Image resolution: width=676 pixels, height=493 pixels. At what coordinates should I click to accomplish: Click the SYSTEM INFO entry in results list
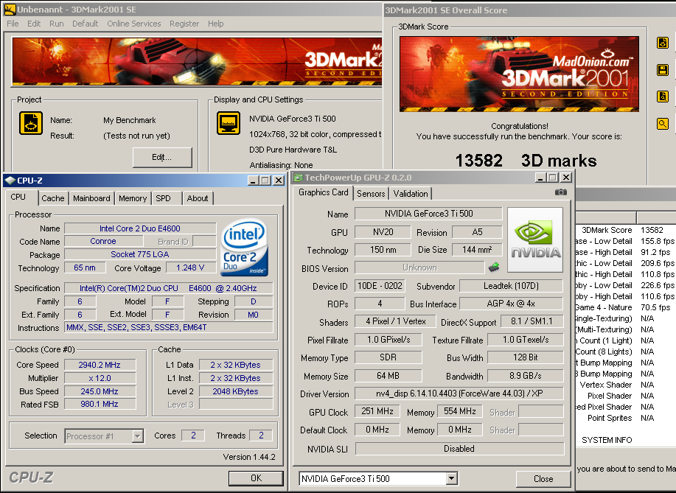(607, 440)
